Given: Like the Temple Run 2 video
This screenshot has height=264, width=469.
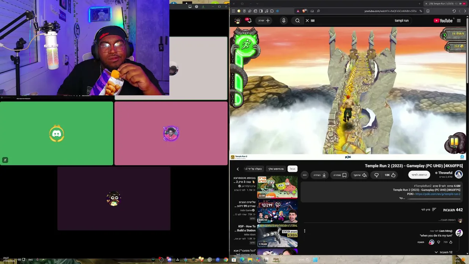Looking at the screenshot, I should [x=390, y=175].
